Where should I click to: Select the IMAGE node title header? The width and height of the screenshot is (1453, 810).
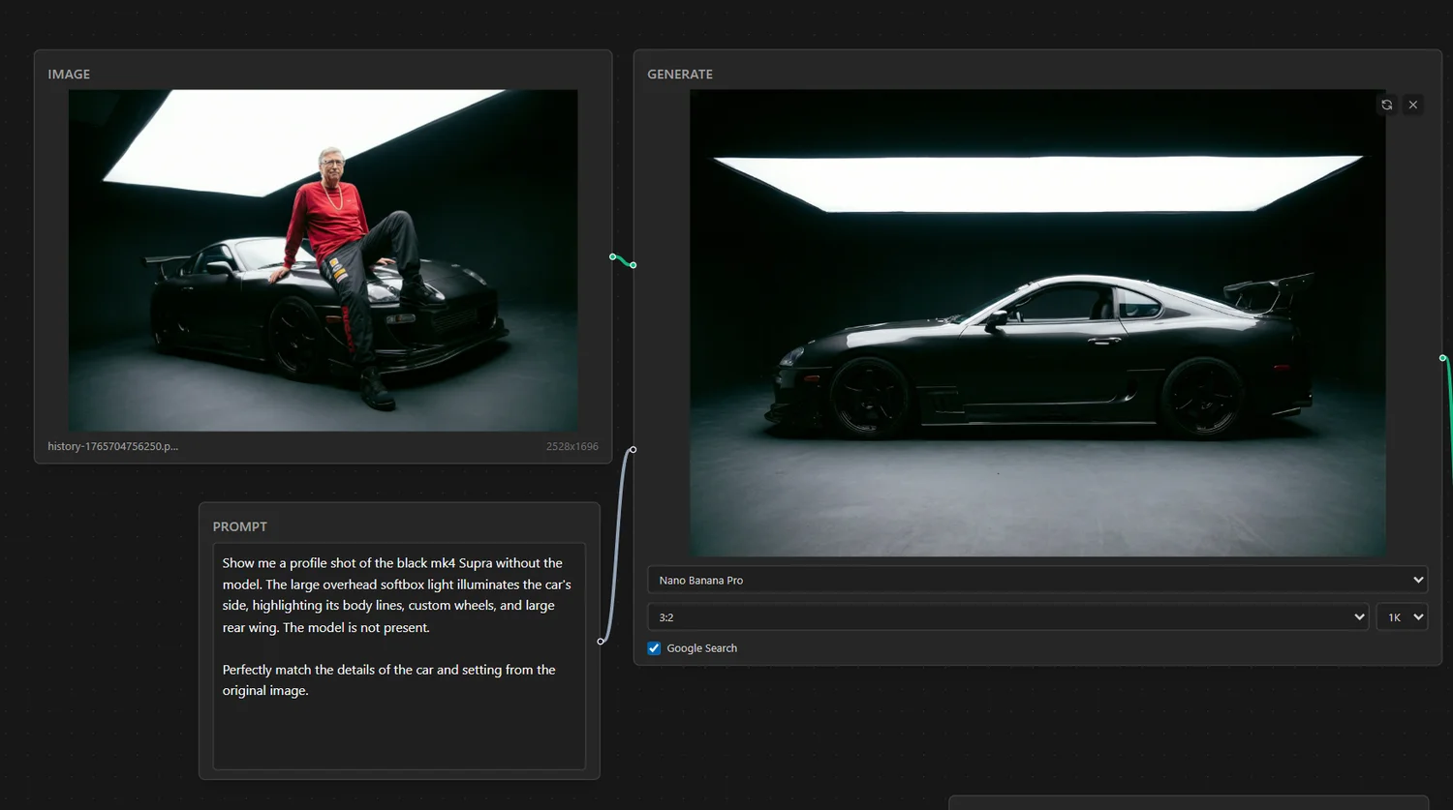click(69, 75)
